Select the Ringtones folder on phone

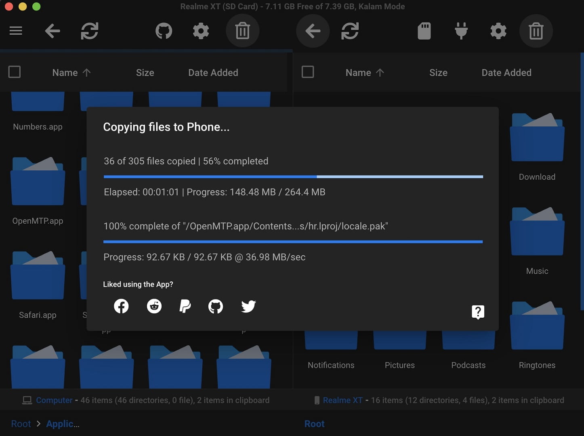coord(537,335)
